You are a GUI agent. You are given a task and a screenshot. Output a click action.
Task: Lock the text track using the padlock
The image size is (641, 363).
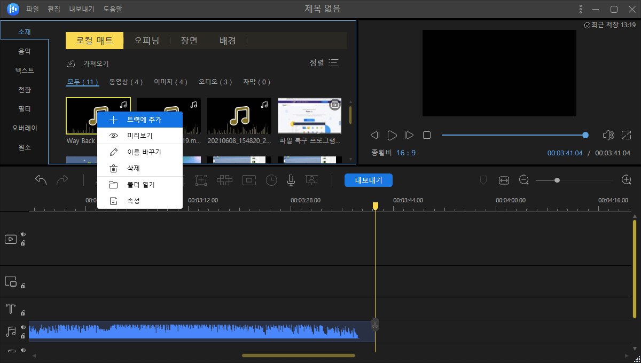click(22, 312)
